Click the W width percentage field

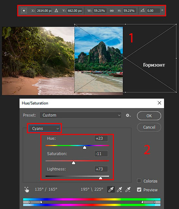pos(100,11)
